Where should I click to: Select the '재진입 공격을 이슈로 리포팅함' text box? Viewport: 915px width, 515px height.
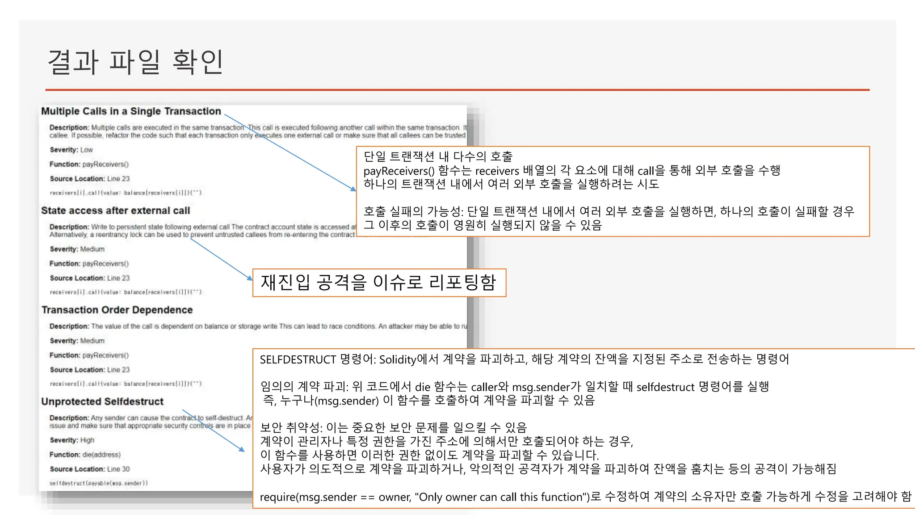(x=379, y=283)
